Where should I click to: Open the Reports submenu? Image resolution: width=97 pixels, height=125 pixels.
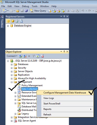(65, 109)
